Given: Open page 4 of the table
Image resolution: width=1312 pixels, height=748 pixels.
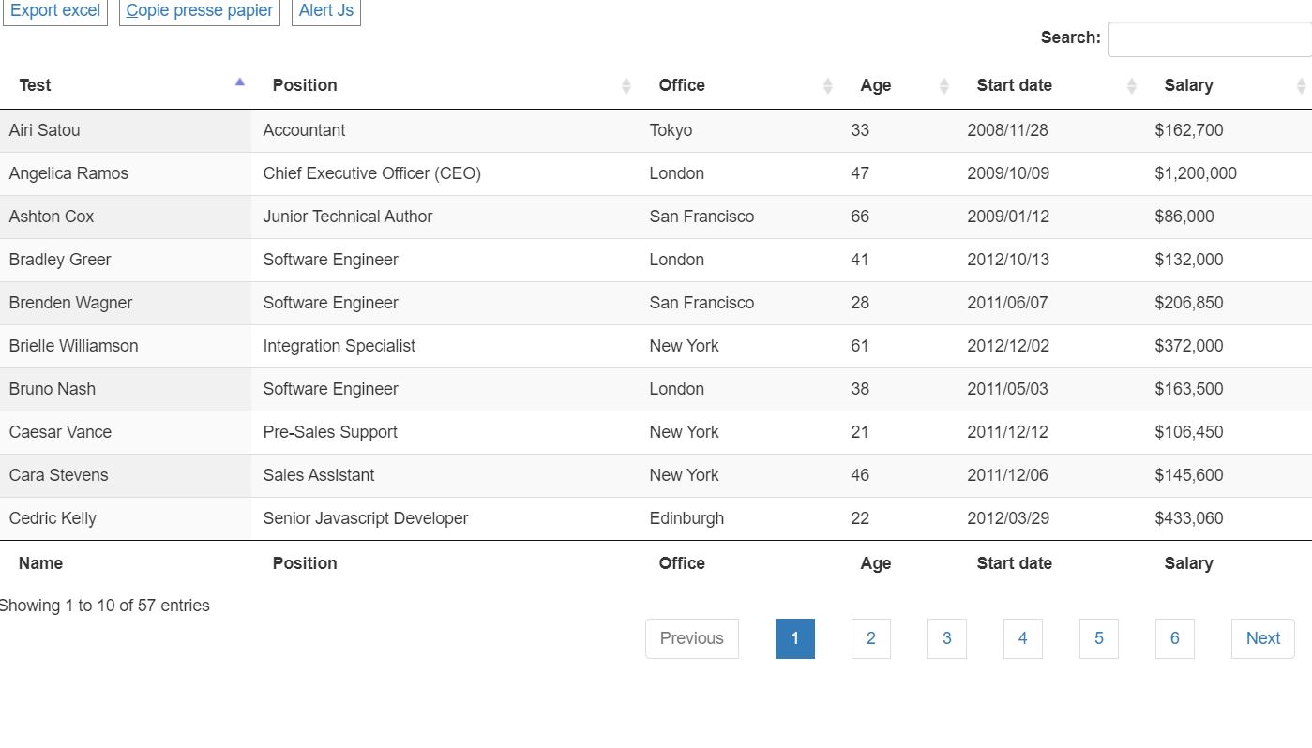Looking at the screenshot, I should [1022, 638].
